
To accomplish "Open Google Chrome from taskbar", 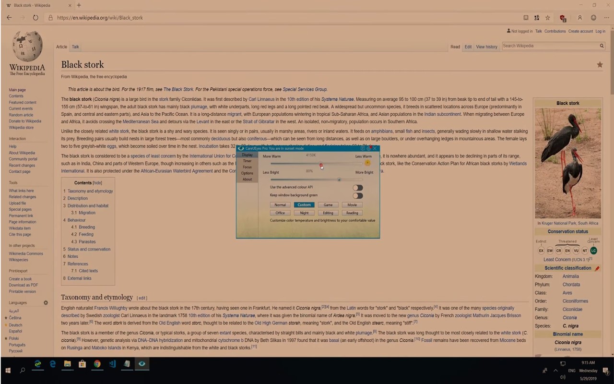I will [x=97, y=364].
